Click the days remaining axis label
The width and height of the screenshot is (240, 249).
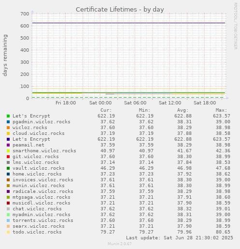coord(5,55)
